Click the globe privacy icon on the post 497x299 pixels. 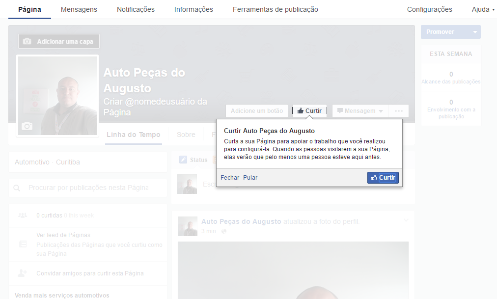pos(224,231)
